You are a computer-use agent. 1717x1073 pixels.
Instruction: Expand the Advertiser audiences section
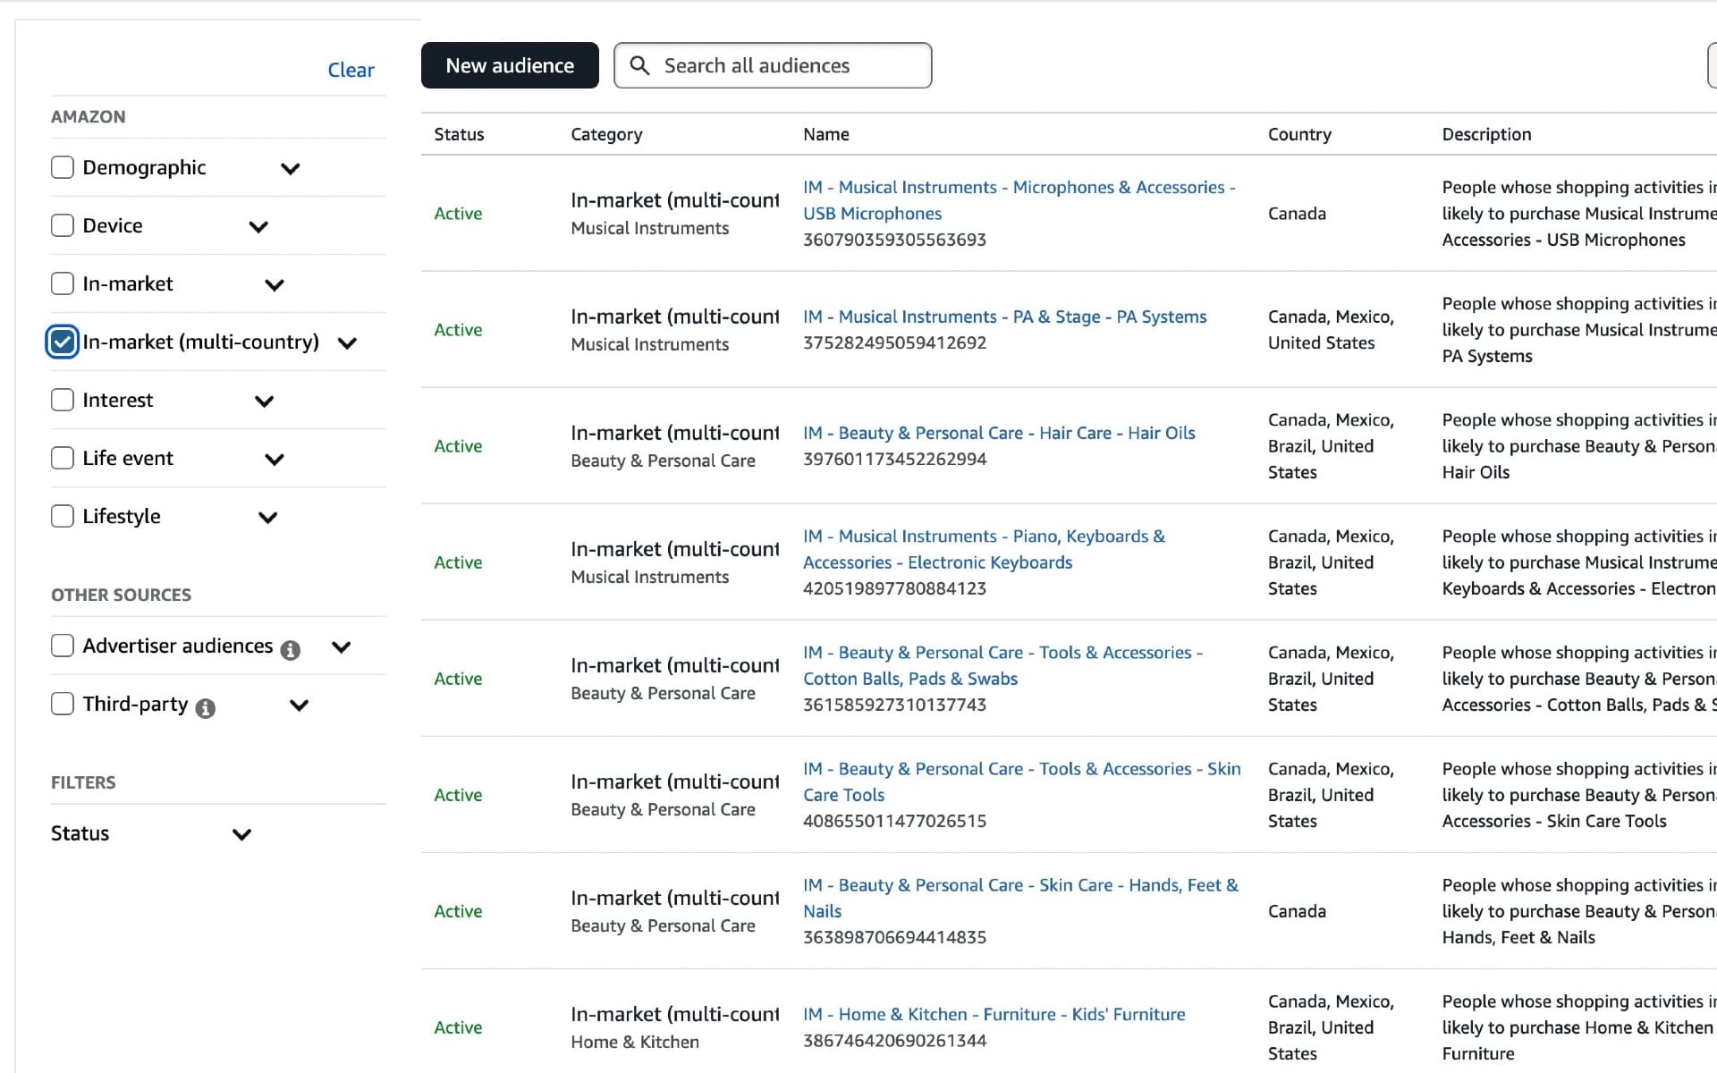pyautogui.click(x=341, y=646)
